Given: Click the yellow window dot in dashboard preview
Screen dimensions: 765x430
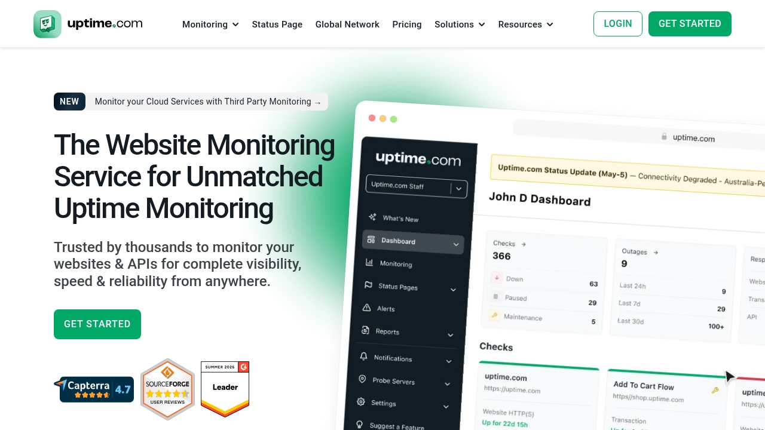Looking at the screenshot, I should click(382, 118).
